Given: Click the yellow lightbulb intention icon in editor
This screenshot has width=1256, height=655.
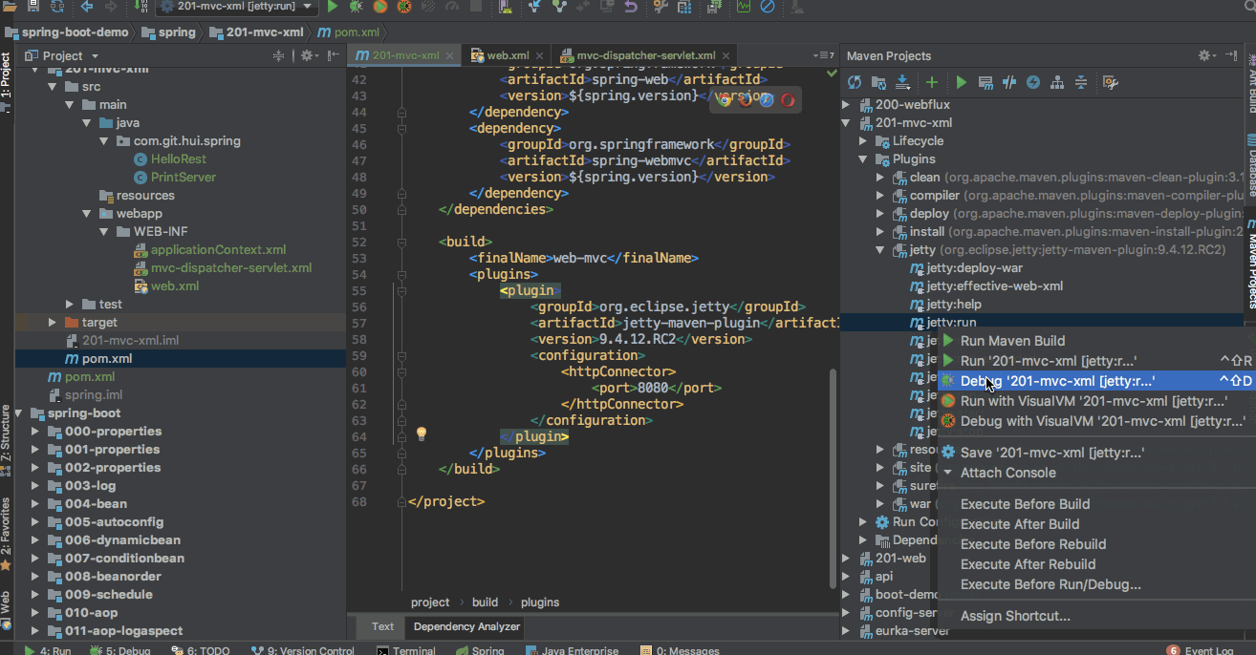Looking at the screenshot, I should 421,433.
